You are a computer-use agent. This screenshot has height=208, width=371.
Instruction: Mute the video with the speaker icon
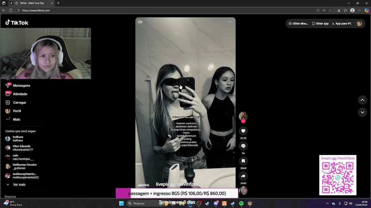pyautogui.click(x=140, y=22)
